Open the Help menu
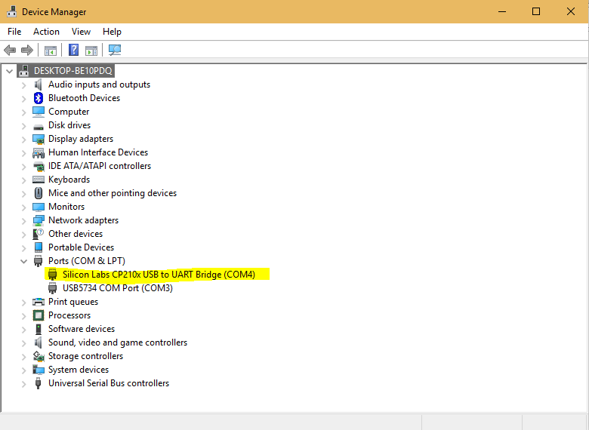Viewport: 589px width, 430px height. click(112, 32)
